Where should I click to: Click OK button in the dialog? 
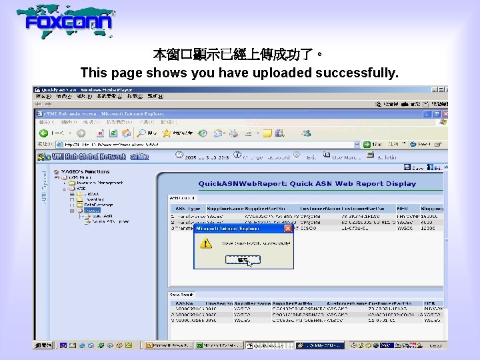pyautogui.click(x=243, y=259)
